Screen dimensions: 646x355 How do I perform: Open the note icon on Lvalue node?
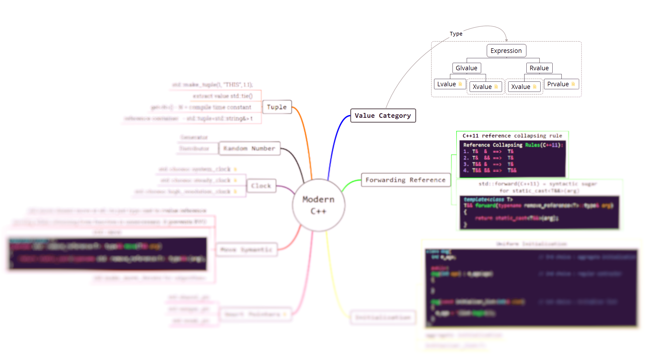[460, 84]
